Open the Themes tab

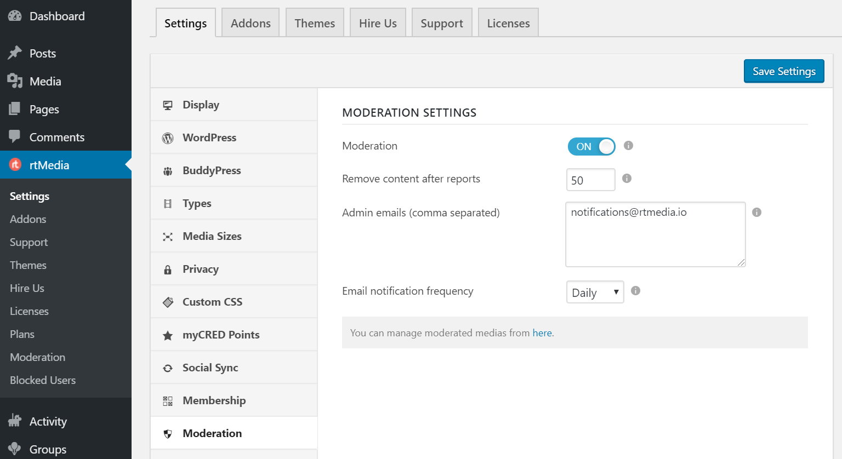point(315,22)
